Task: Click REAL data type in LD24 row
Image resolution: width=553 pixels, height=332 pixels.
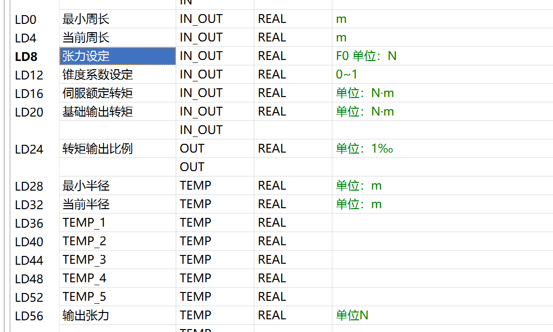Action: [272, 148]
